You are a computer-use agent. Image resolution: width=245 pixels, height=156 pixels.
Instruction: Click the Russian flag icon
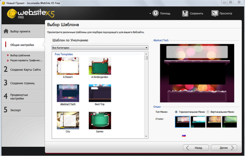click(x=184, y=136)
